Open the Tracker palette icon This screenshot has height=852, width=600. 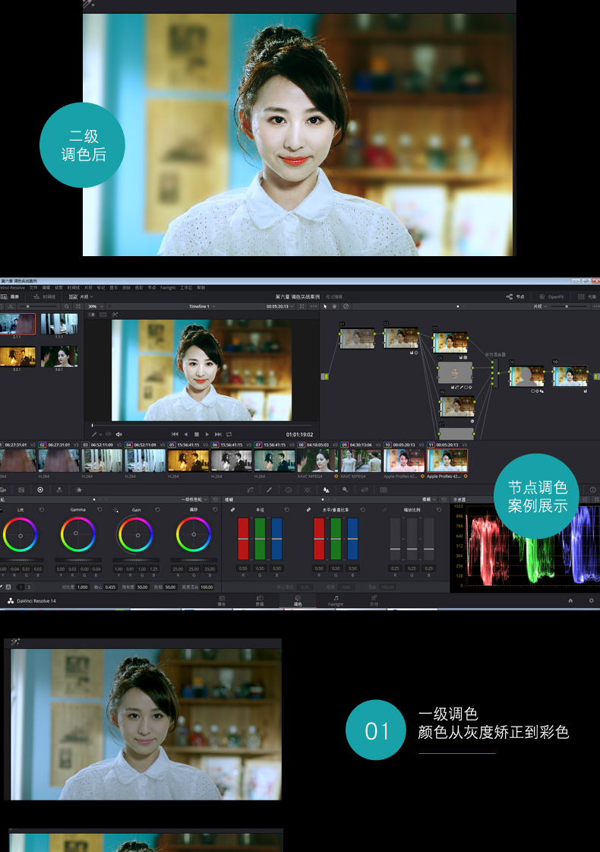(308, 489)
